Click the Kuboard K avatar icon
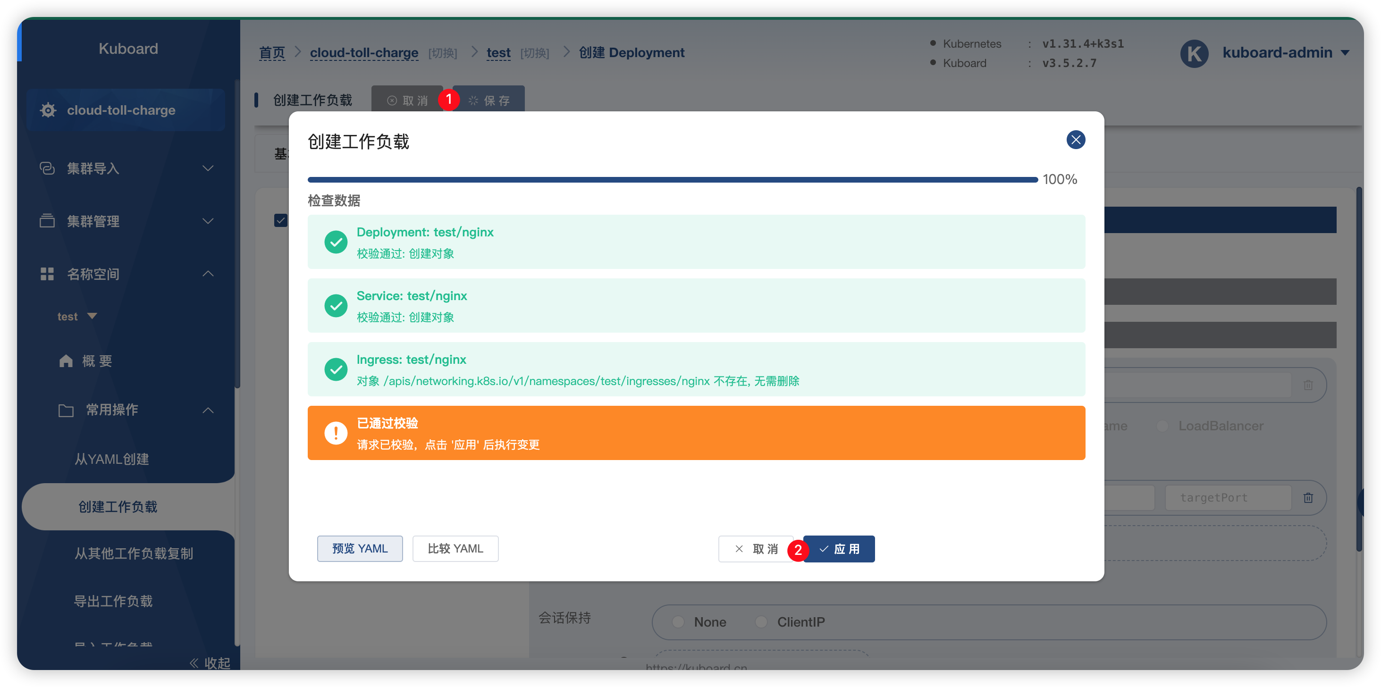1381x687 pixels. click(1194, 54)
